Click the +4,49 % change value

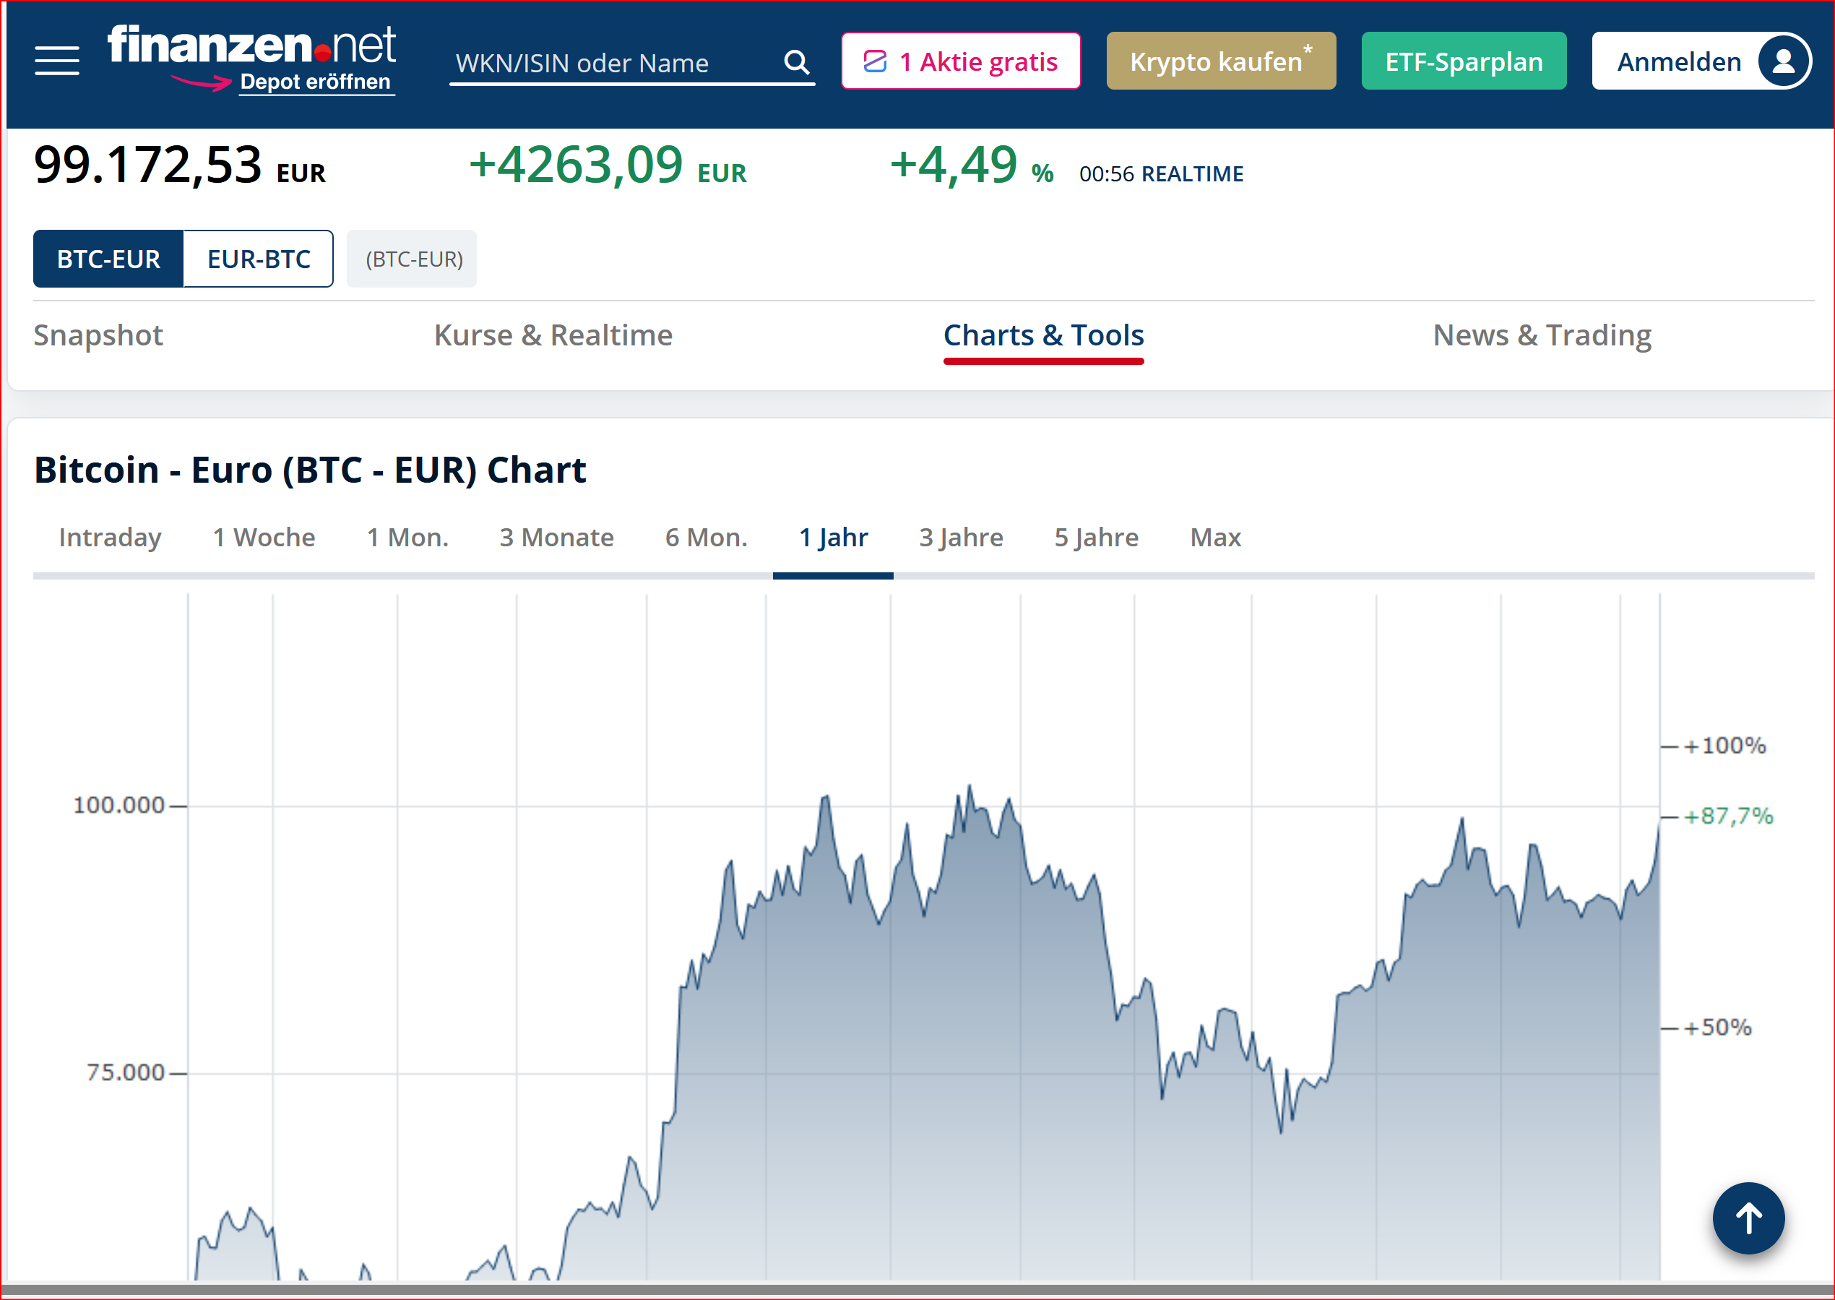(971, 165)
